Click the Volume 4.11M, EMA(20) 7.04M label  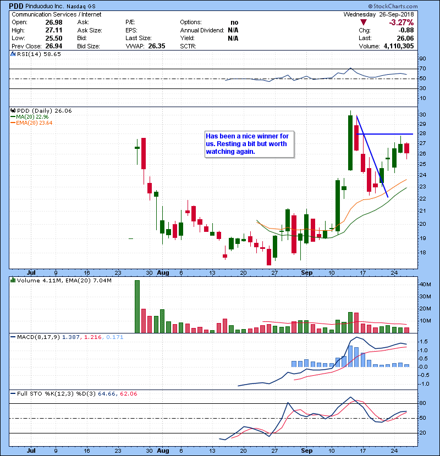click(64, 281)
